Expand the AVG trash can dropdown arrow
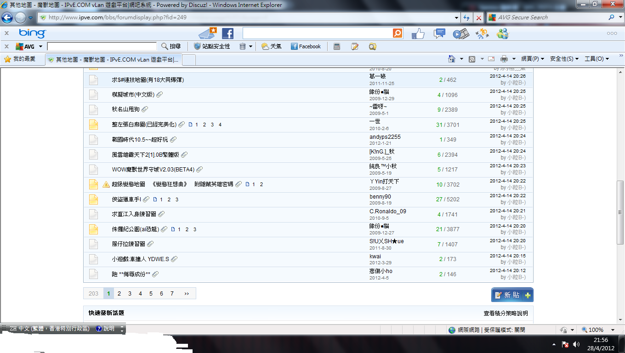The image size is (625, 353). (250, 46)
